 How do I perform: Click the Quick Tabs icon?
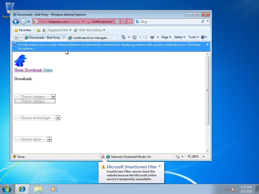point(16,38)
